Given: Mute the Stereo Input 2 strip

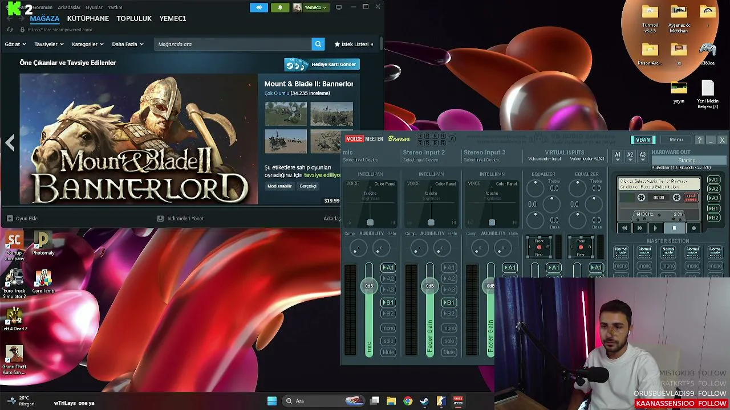Looking at the screenshot, I should pos(449,352).
